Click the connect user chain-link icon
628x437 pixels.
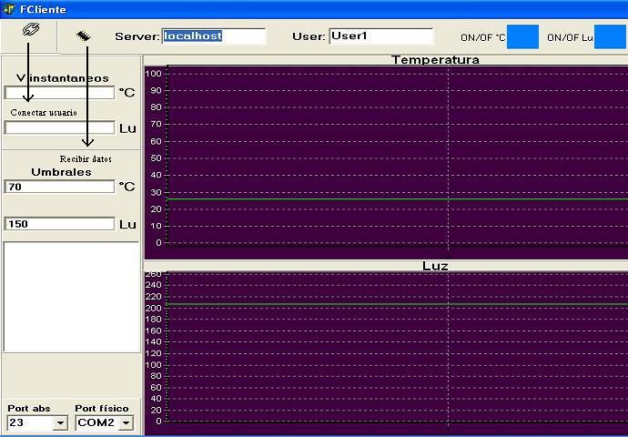30,29
